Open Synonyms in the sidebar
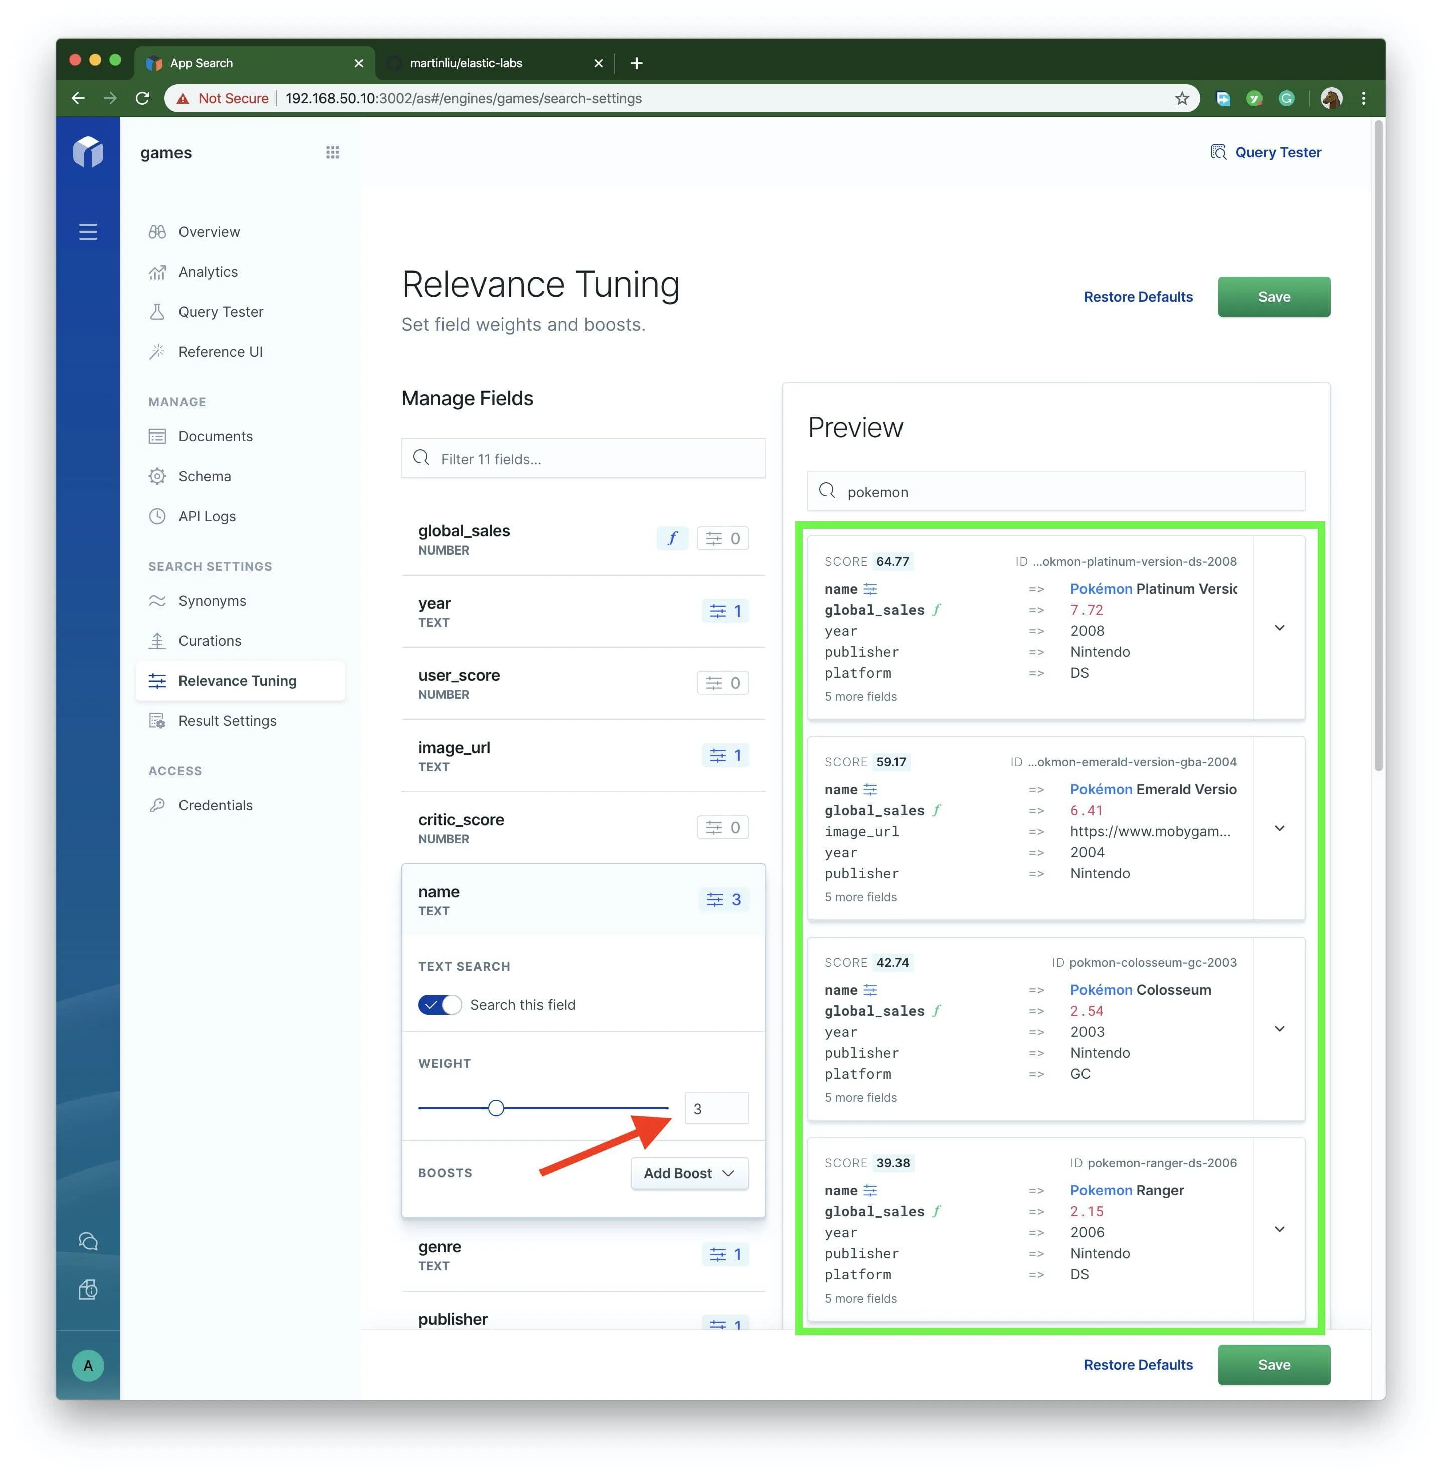The width and height of the screenshot is (1442, 1474). 212,601
